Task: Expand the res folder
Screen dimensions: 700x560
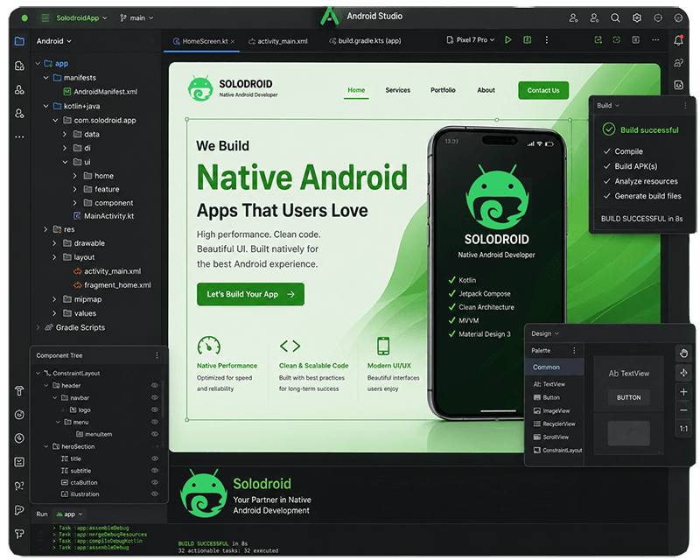Action: pyautogui.click(x=45, y=229)
